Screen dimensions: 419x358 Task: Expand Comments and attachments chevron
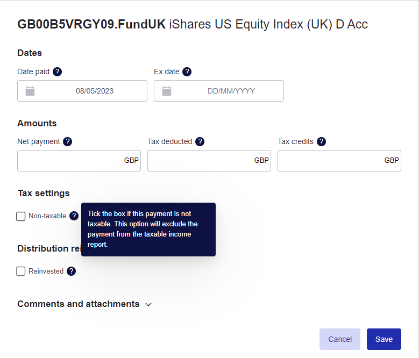coord(148,304)
